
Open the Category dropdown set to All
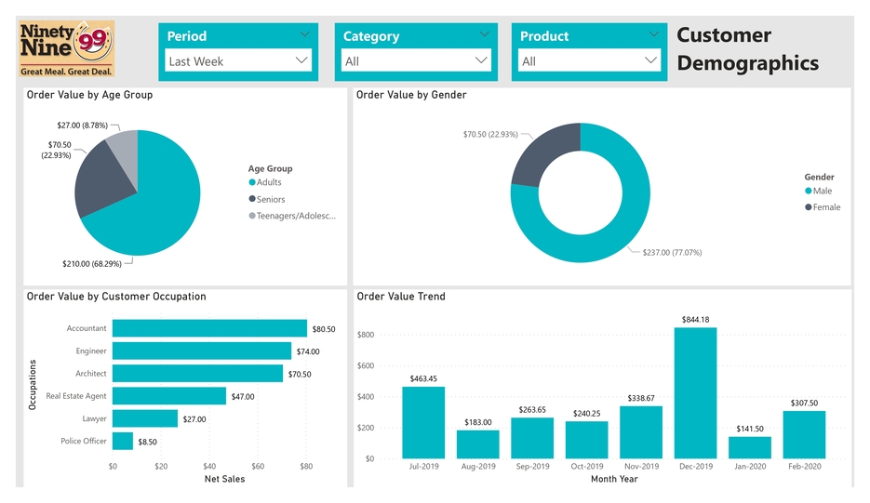(415, 60)
